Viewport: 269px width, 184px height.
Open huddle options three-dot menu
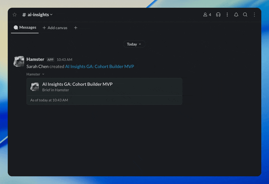point(227,15)
